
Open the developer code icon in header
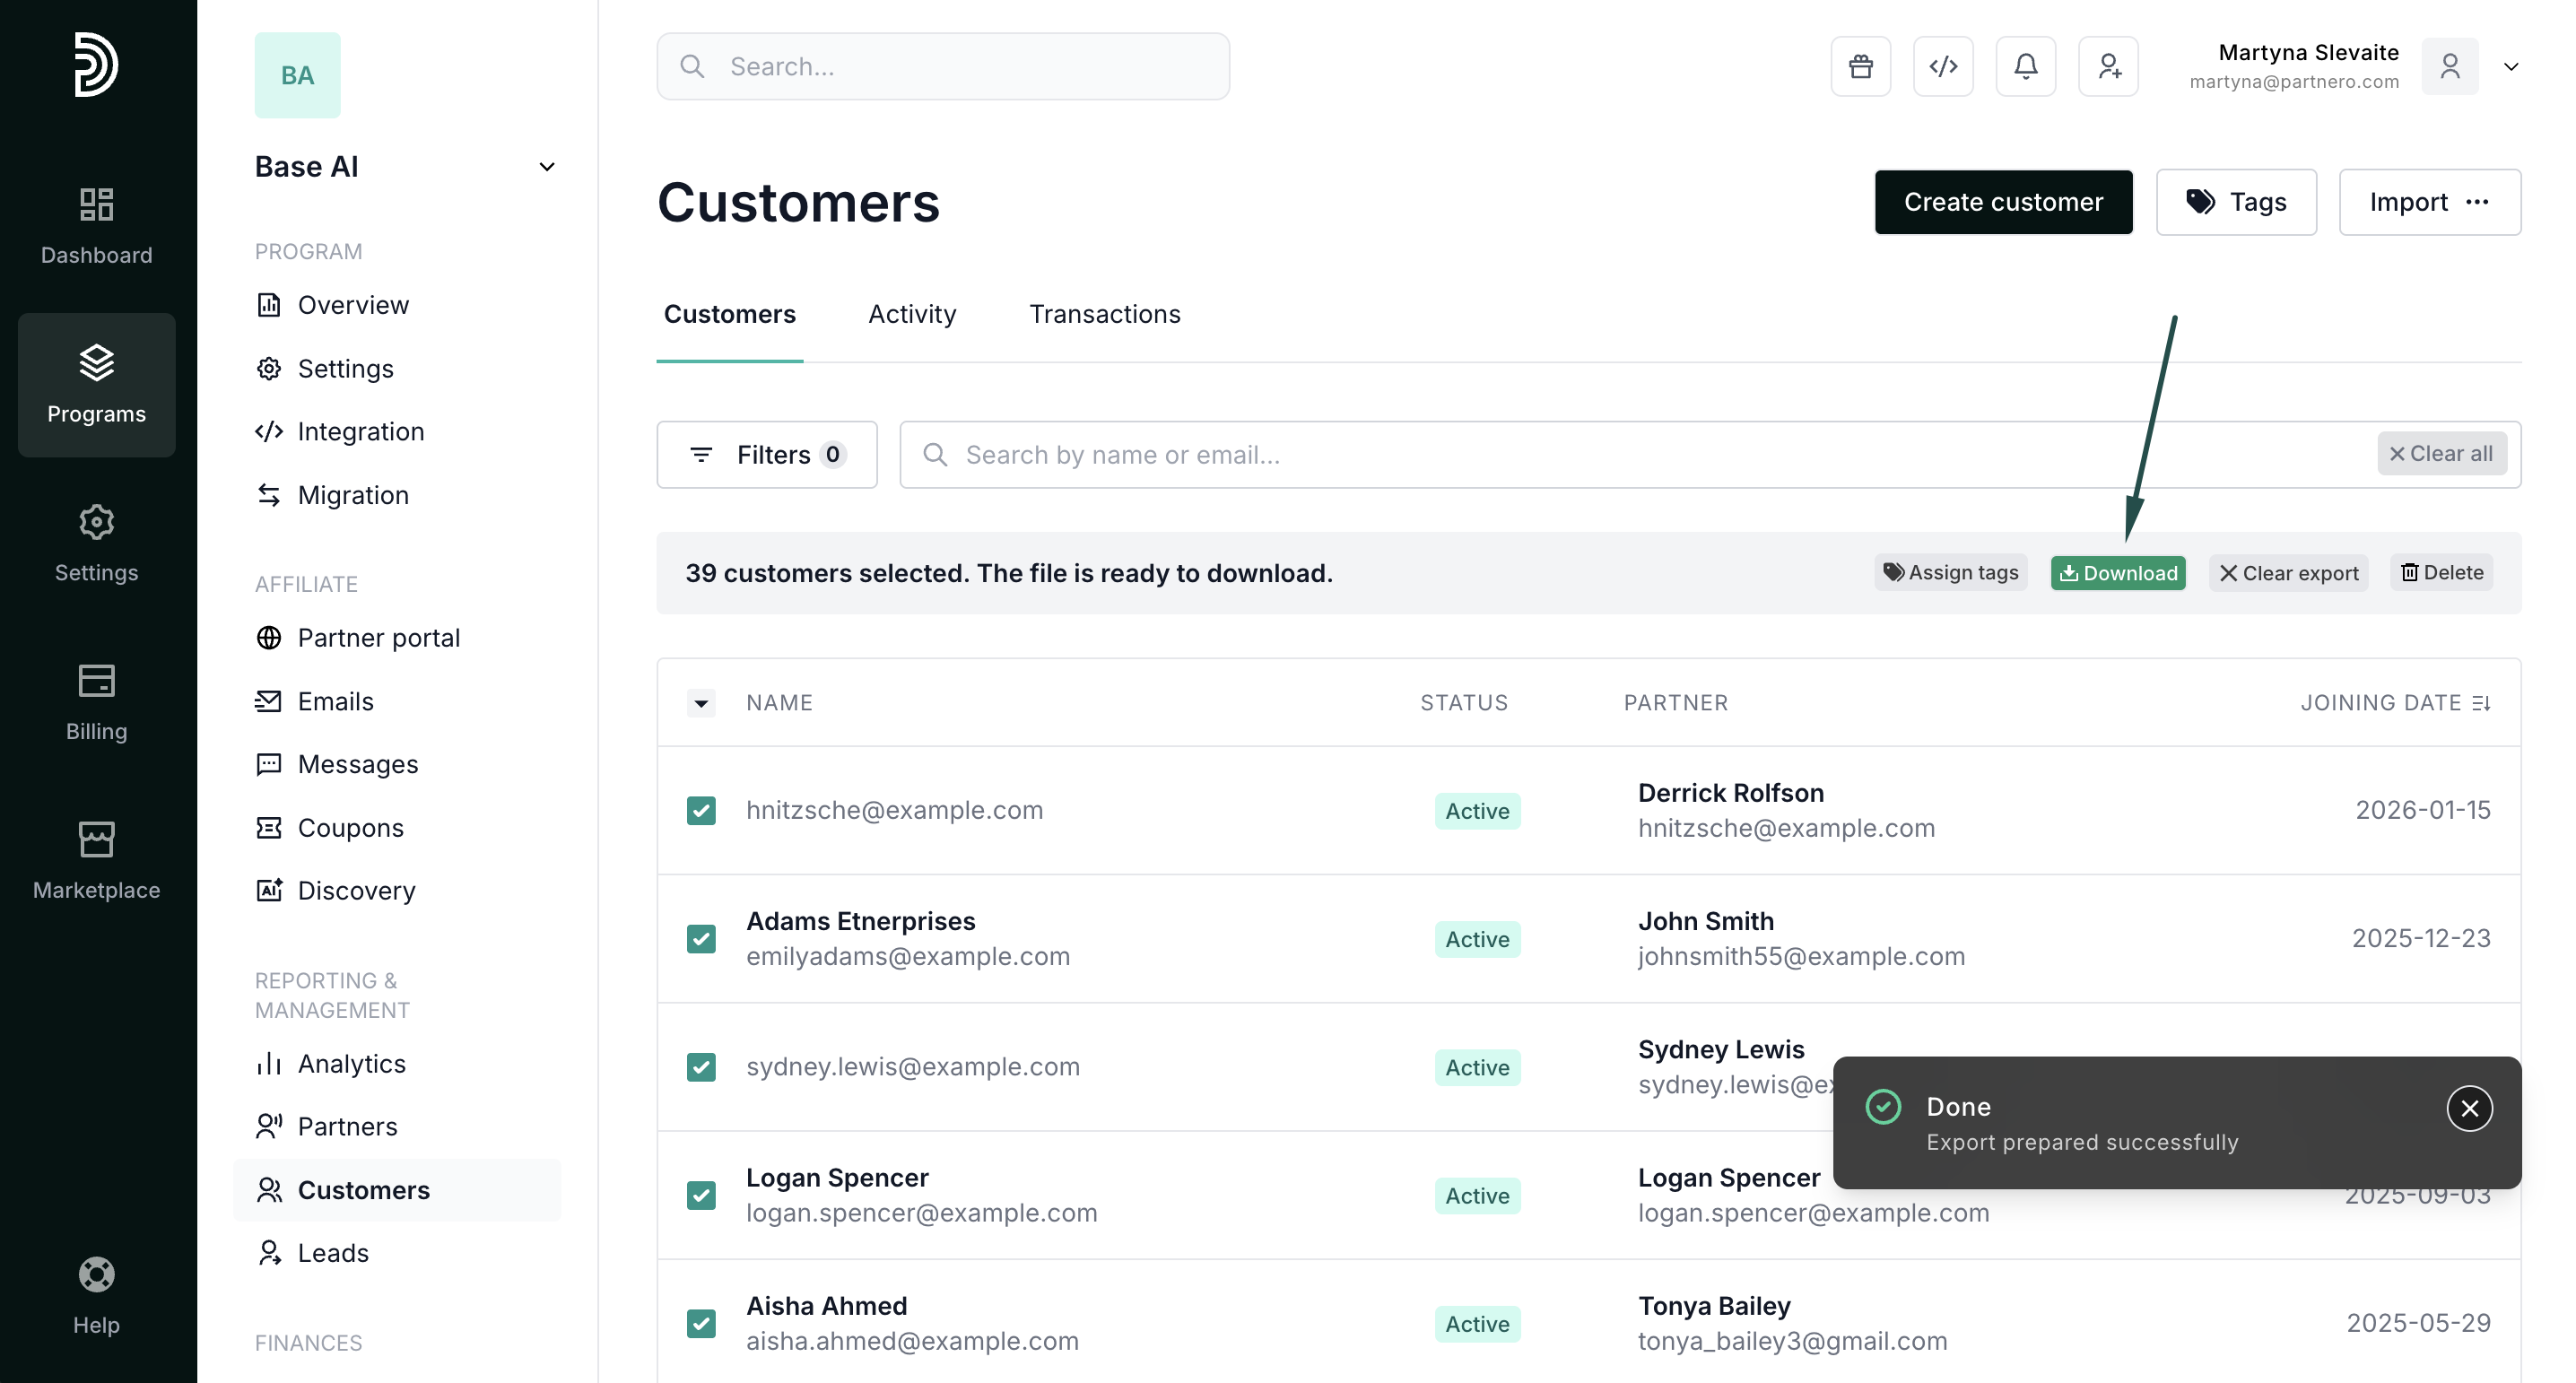pos(1942,66)
